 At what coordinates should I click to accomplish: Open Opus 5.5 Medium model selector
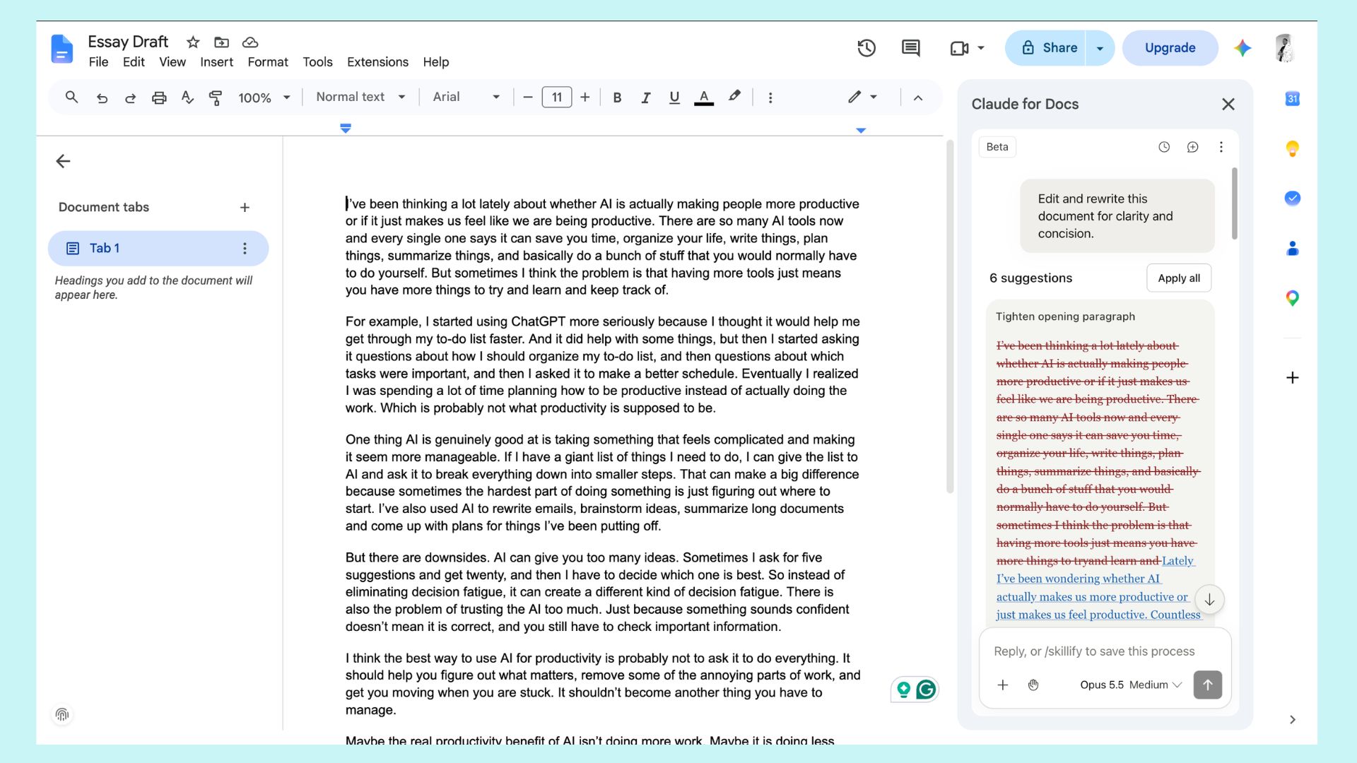coord(1131,685)
